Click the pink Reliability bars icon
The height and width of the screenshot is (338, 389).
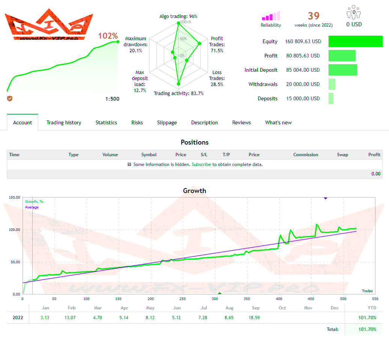(x=271, y=17)
